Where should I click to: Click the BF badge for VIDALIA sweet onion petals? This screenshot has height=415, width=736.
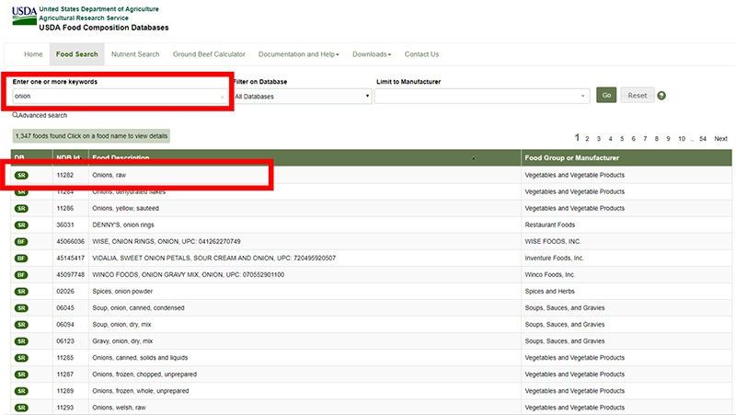(x=21, y=259)
